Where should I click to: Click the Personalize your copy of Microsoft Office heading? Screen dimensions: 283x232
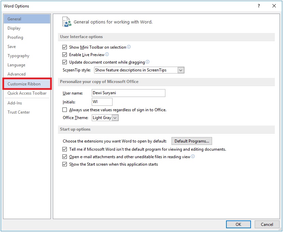tap(99, 82)
